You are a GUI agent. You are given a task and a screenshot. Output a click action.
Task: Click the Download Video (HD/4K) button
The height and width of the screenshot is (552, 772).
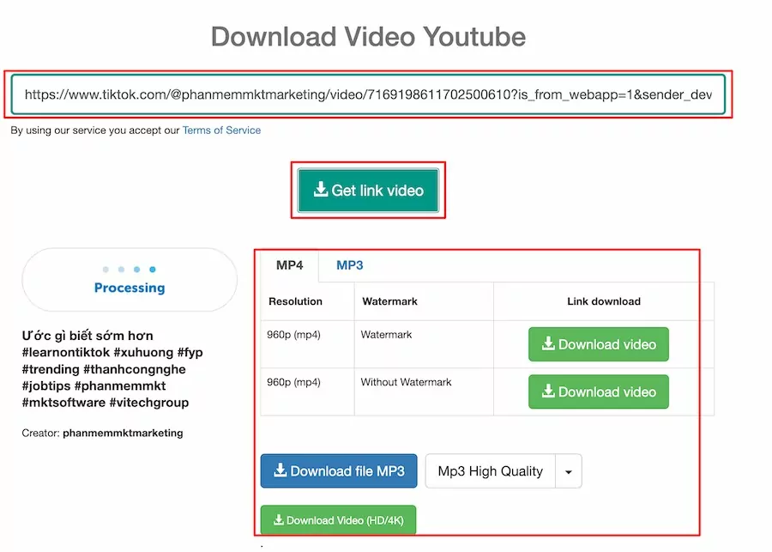tap(338, 520)
